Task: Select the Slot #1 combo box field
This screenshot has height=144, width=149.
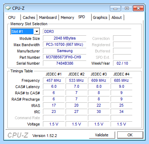Action: [x=25, y=31]
